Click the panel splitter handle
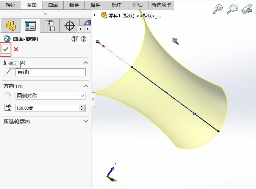256x189 pixels. pyautogui.click(x=93, y=99)
